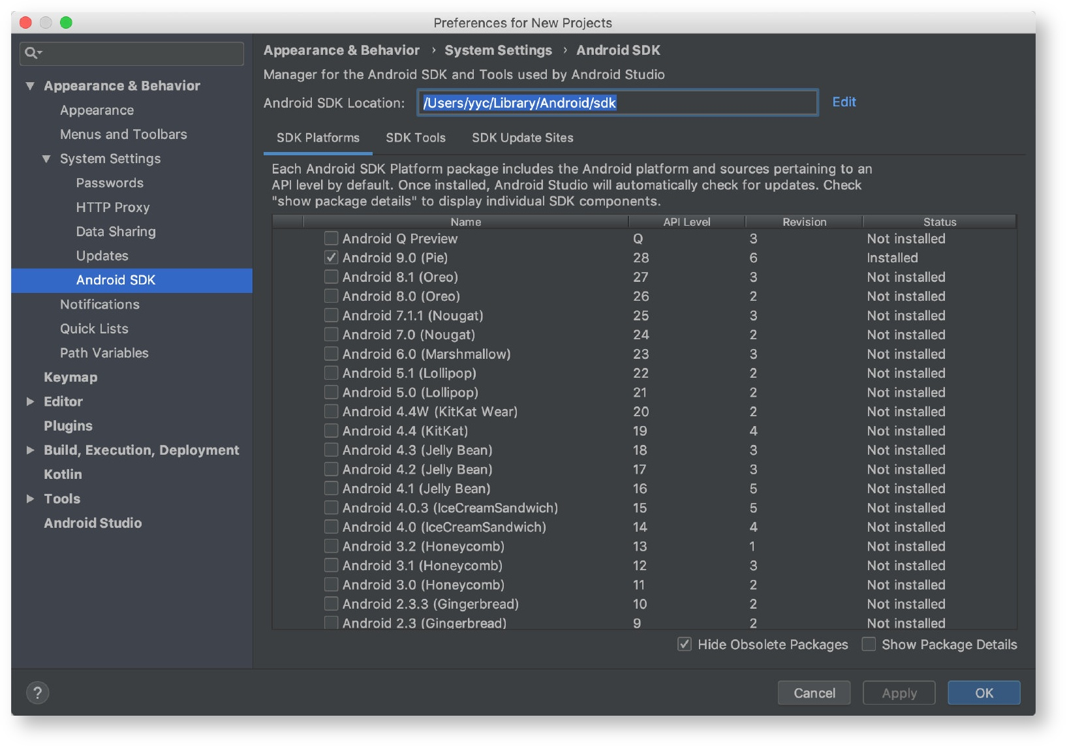Screen dimensions: 1067x747
Task: Check Android 6.0 (Marshmallow) platform
Action: coord(332,354)
